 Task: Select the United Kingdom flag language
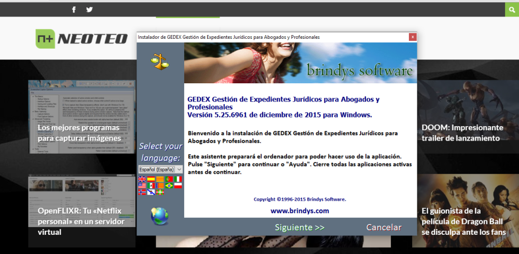click(x=142, y=179)
